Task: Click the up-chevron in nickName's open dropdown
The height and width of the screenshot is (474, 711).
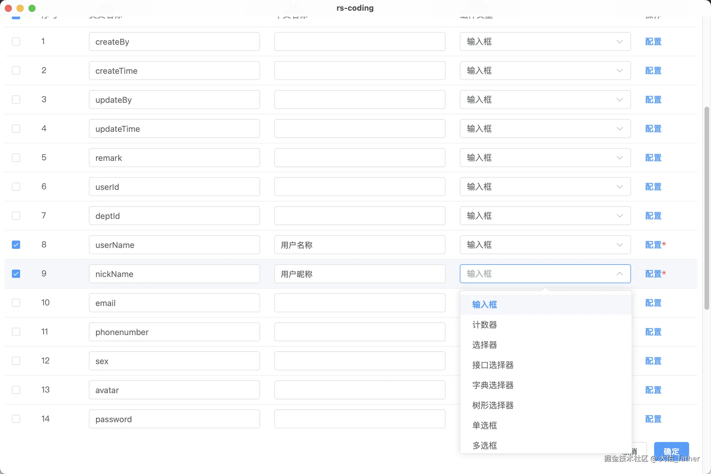Action: tap(619, 273)
